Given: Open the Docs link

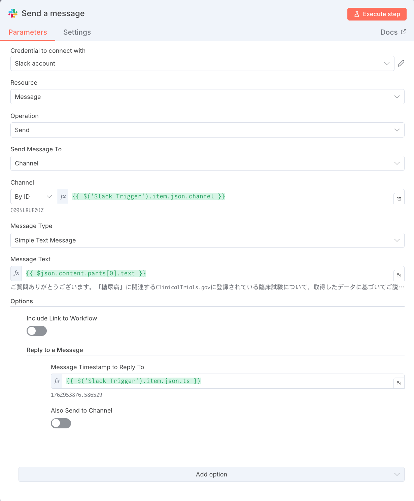Looking at the screenshot, I should 393,32.
